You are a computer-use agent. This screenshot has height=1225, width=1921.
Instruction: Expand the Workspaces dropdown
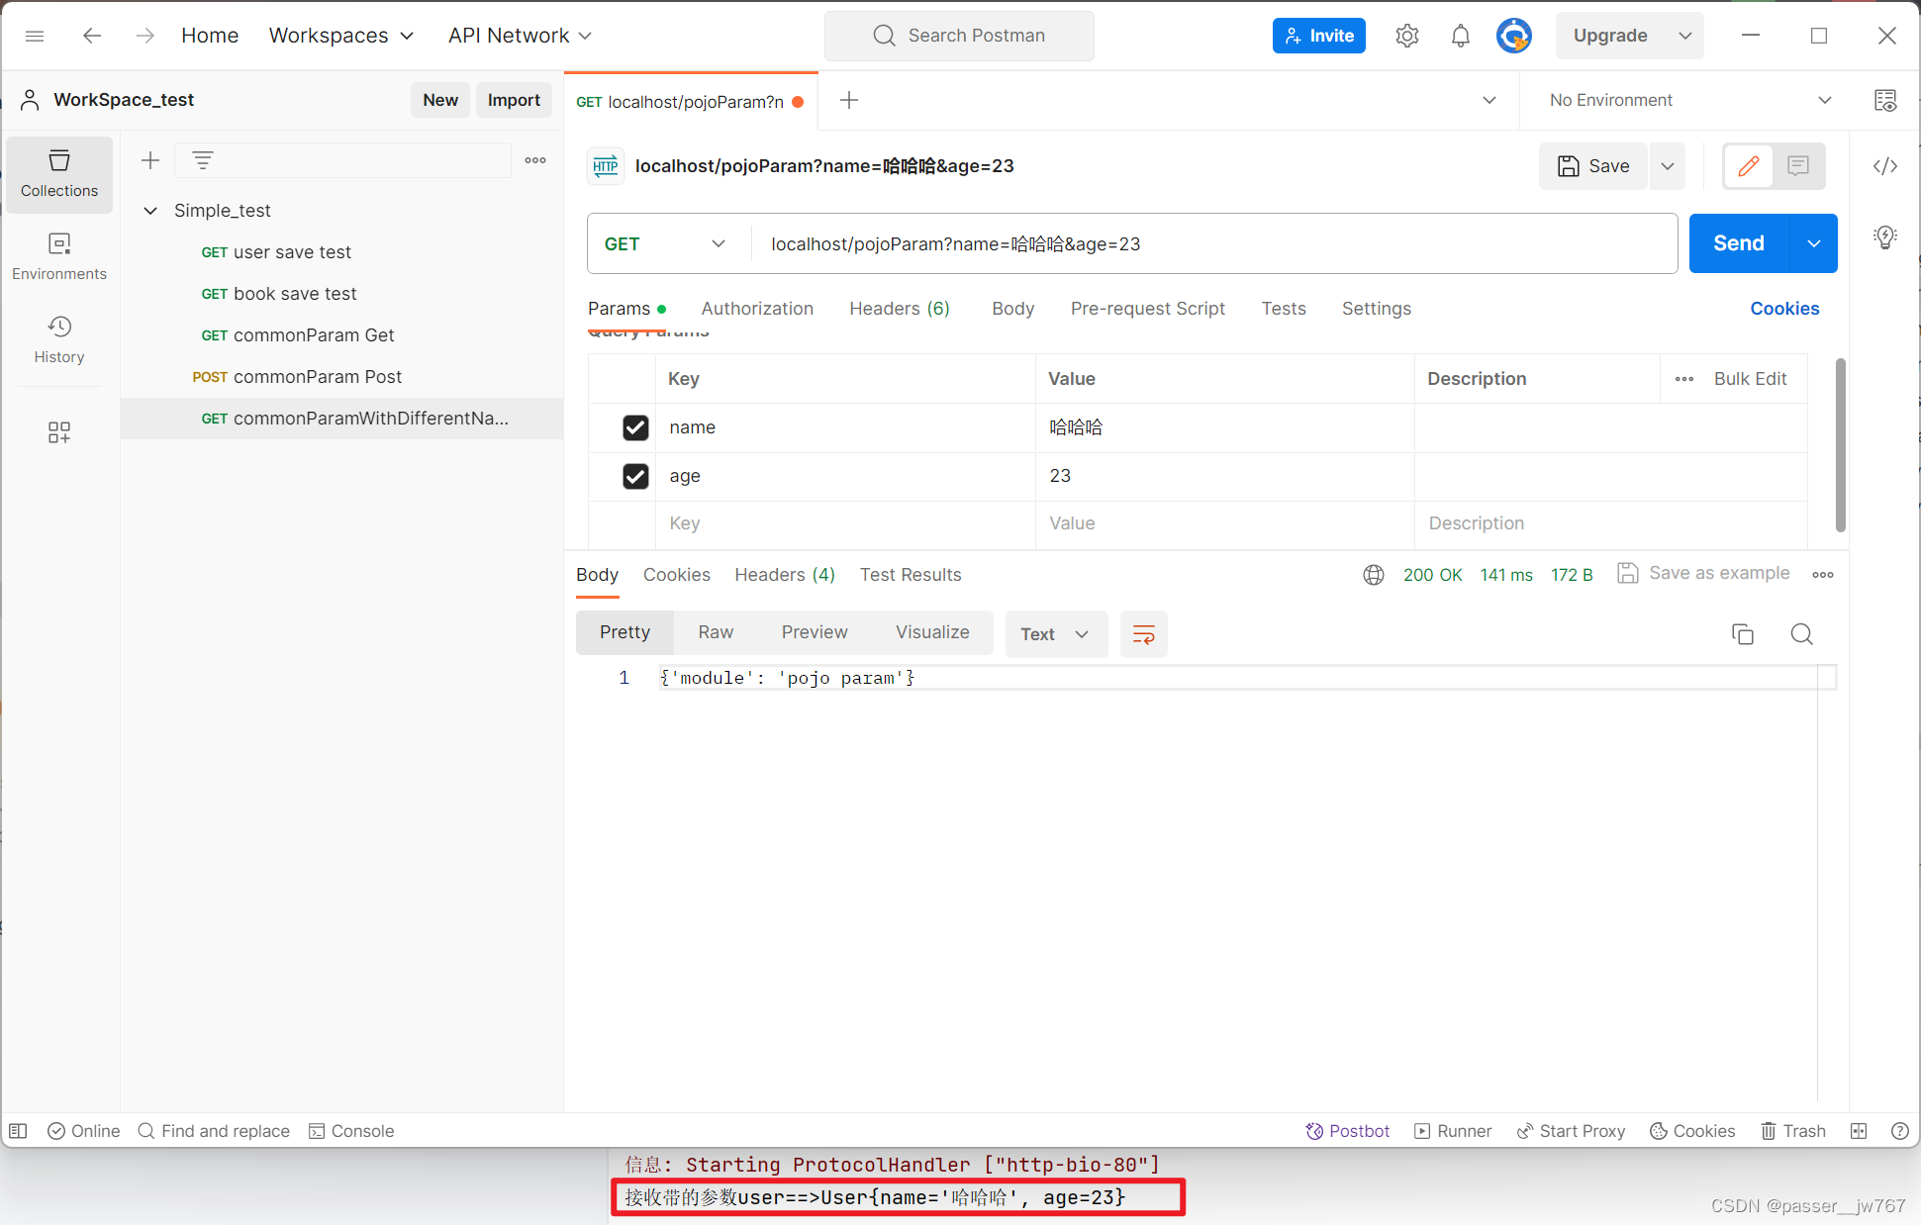340,36
